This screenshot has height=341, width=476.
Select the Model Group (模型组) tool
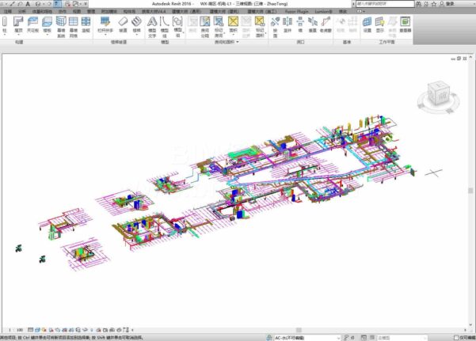click(x=177, y=27)
